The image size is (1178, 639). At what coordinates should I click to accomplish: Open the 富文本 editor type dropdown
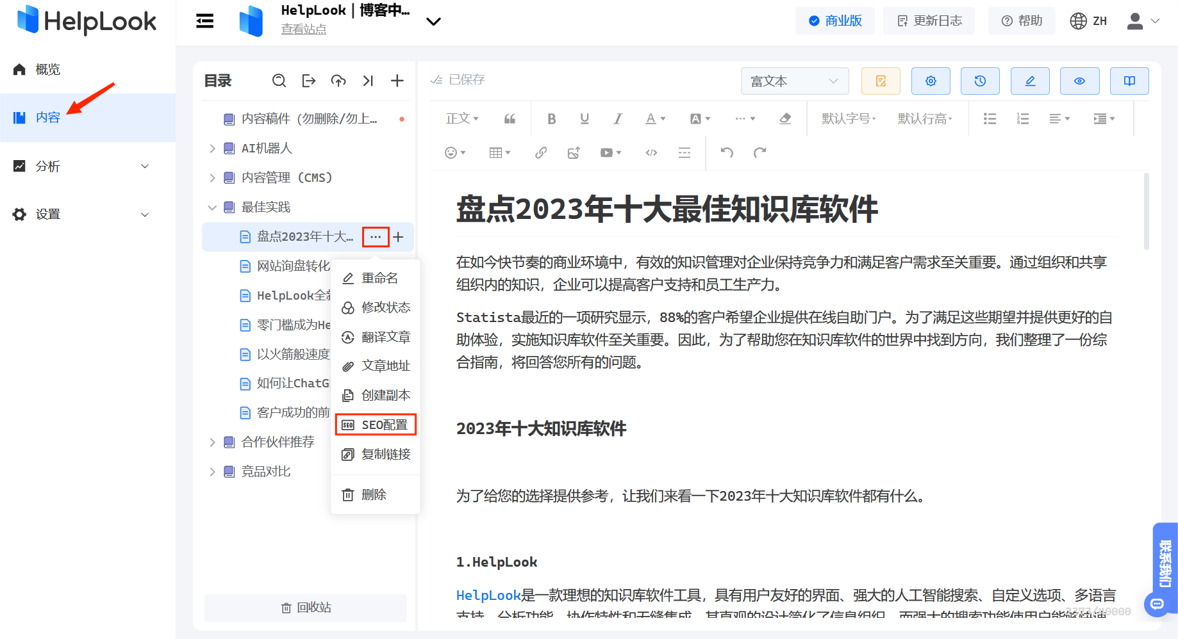(795, 81)
